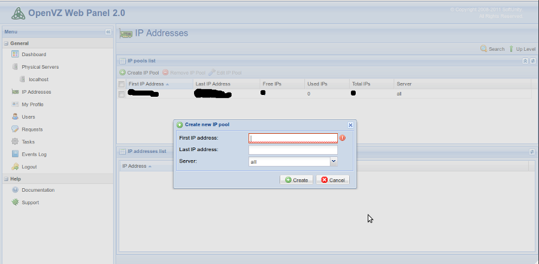Click Edit IP Pool toolbar button
539x264 pixels.
(225, 73)
